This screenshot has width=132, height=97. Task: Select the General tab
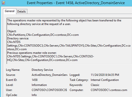[10, 11]
